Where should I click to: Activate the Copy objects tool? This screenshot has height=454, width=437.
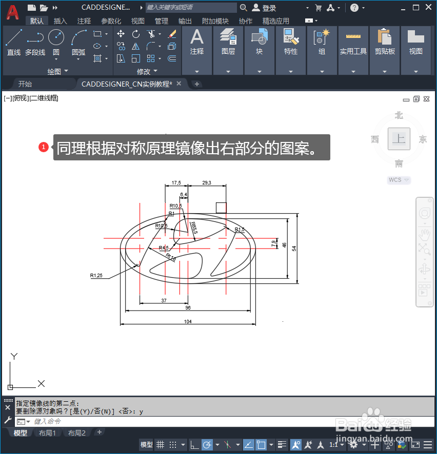coord(121,46)
